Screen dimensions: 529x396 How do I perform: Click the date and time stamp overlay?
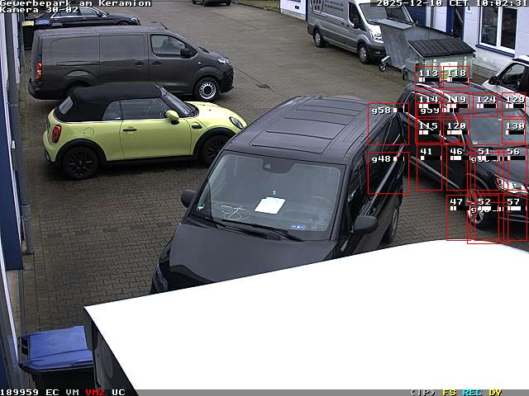coord(451,4)
